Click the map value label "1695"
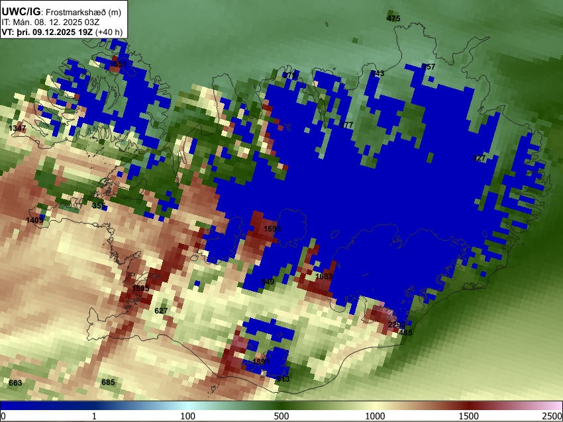This screenshot has width=563, height=422. point(272,229)
